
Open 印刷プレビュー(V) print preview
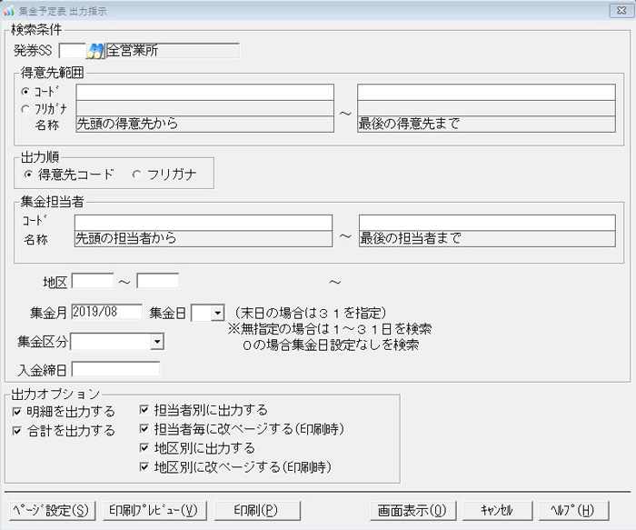pyautogui.click(x=154, y=509)
